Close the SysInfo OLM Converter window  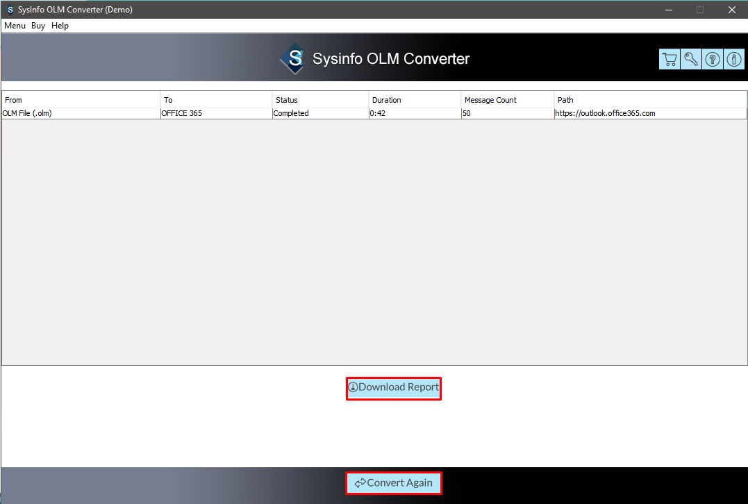tap(732, 10)
